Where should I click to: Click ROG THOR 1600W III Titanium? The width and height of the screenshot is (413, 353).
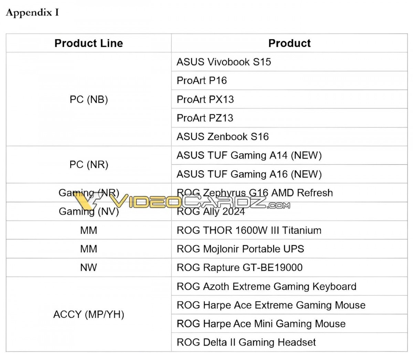click(249, 230)
